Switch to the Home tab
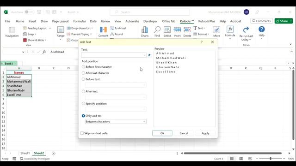This screenshot has height=166, width=296. 20,21
